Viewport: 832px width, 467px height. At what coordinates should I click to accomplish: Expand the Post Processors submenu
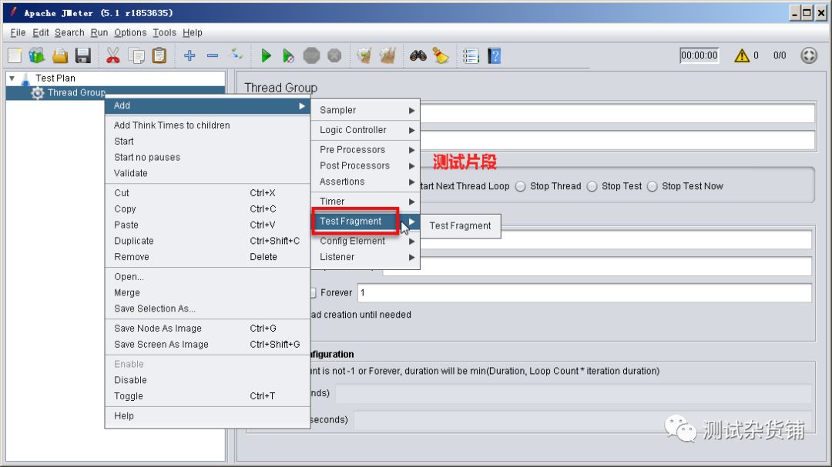tap(366, 165)
